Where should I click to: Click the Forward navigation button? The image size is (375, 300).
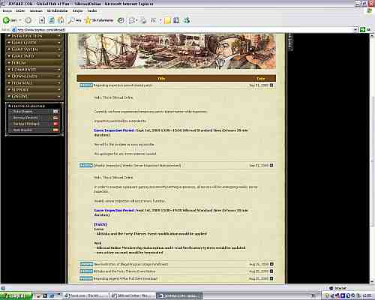[x=28, y=20]
